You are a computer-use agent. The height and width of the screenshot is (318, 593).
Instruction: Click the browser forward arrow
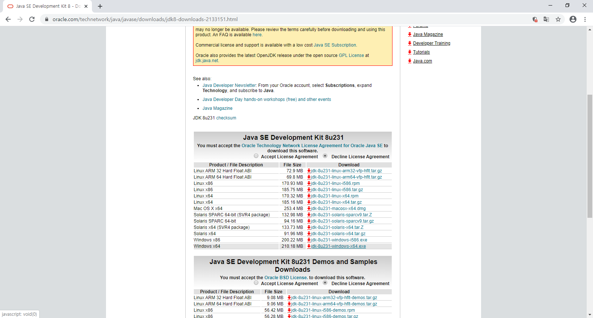click(x=20, y=19)
